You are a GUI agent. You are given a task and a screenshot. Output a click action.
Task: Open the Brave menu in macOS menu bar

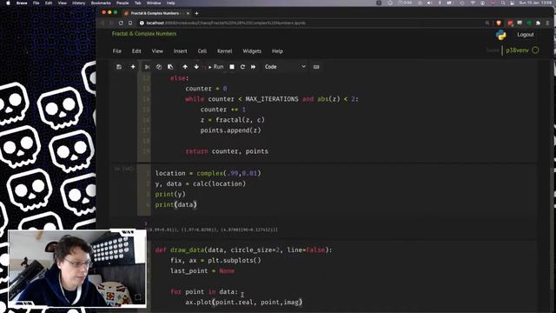tap(22, 3)
